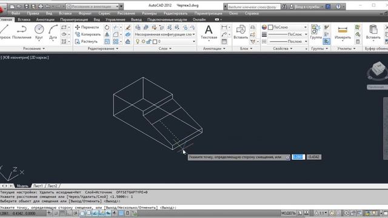Click the hatch tool in Drawing panel

(x=64, y=42)
